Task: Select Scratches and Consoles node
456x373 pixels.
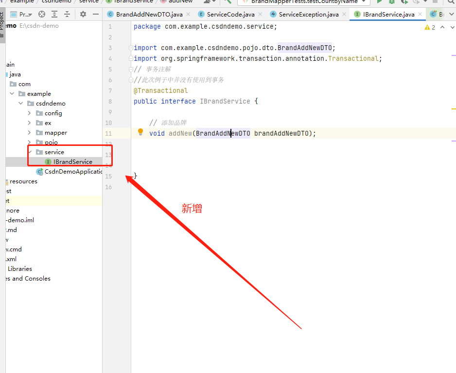Action: [x=28, y=279]
